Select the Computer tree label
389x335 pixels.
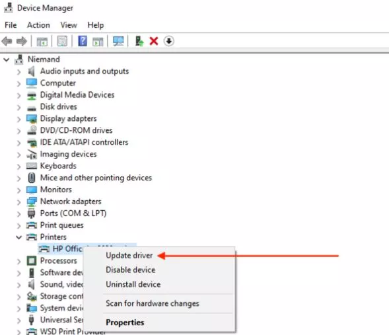(58, 83)
